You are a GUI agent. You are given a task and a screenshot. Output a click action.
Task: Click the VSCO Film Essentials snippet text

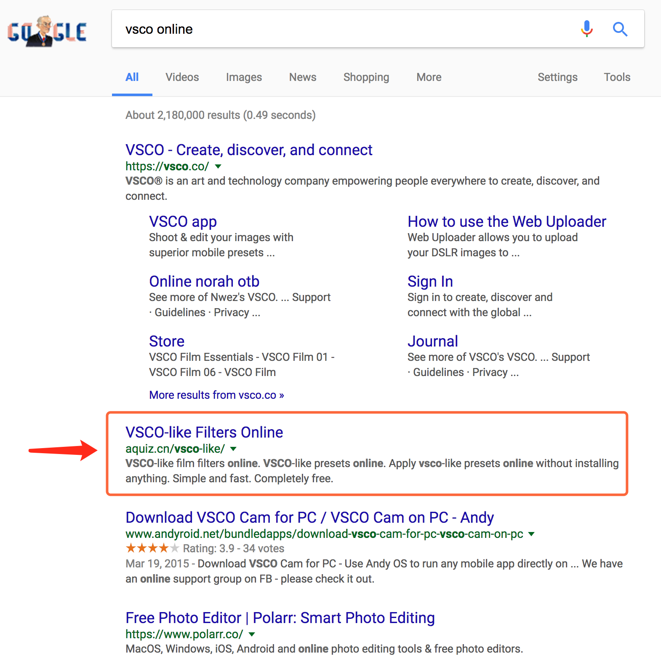[242, 365]
